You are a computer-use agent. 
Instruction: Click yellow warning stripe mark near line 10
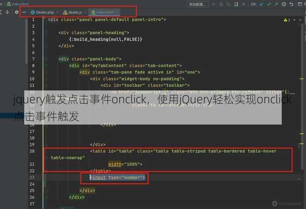[x=302, y=79]
